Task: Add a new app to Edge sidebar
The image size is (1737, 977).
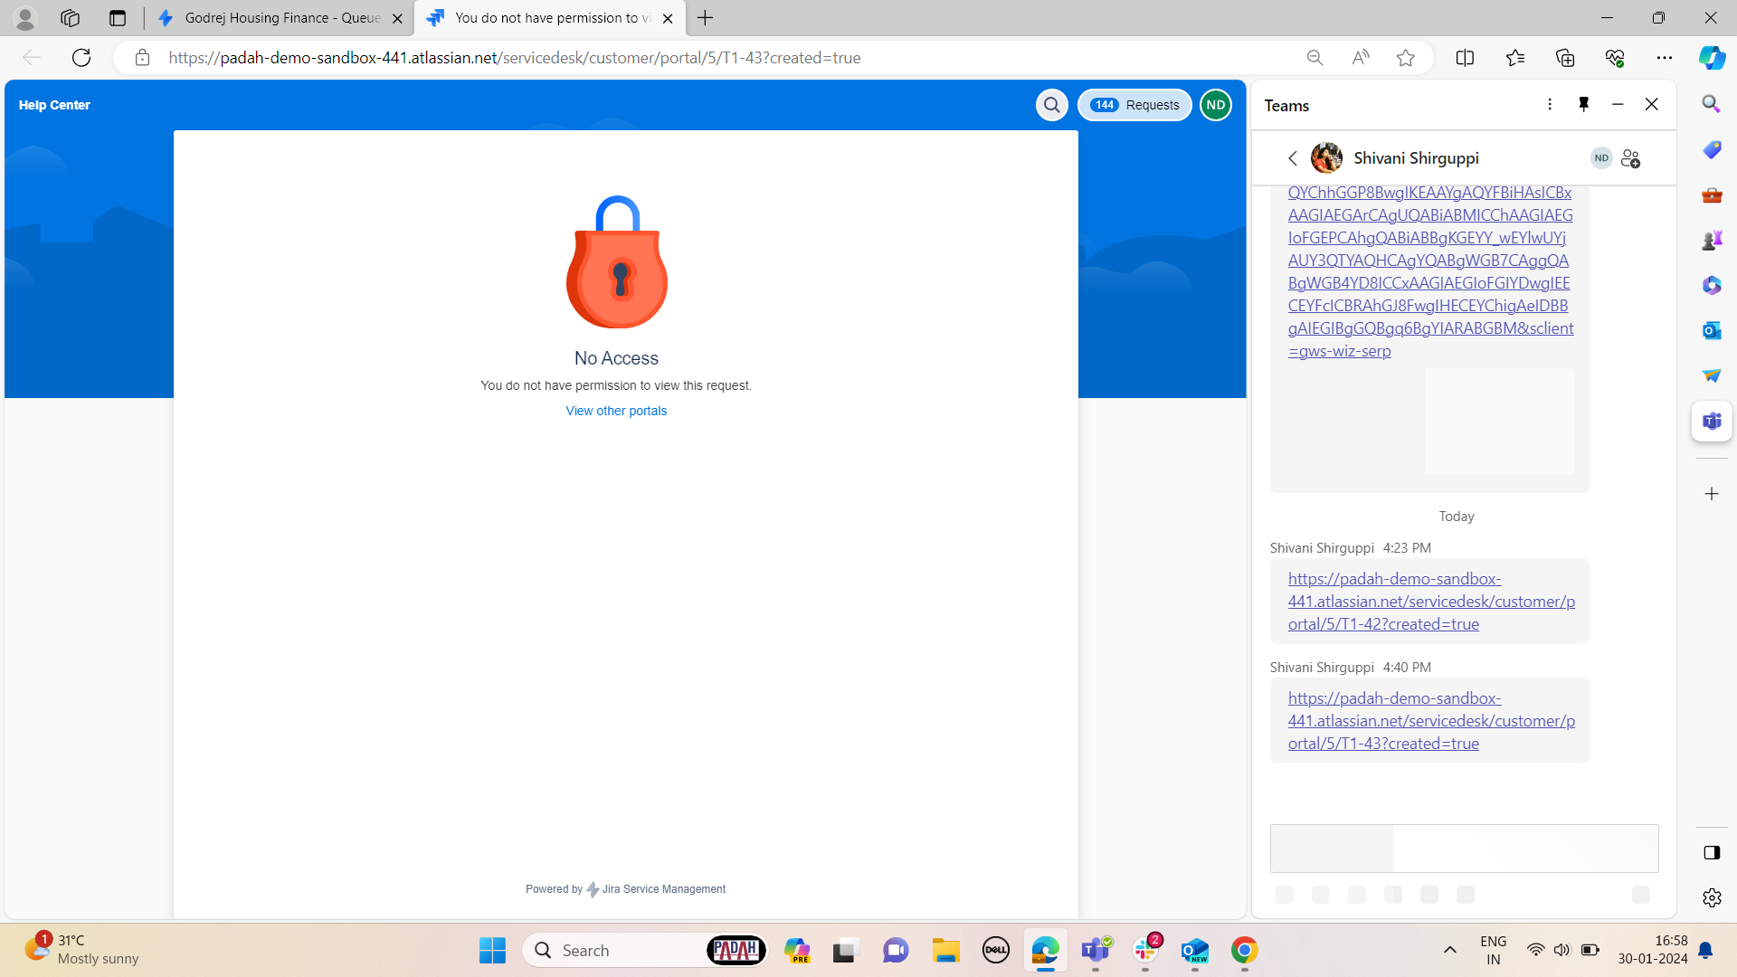Action: click(x=1711, y=494)
